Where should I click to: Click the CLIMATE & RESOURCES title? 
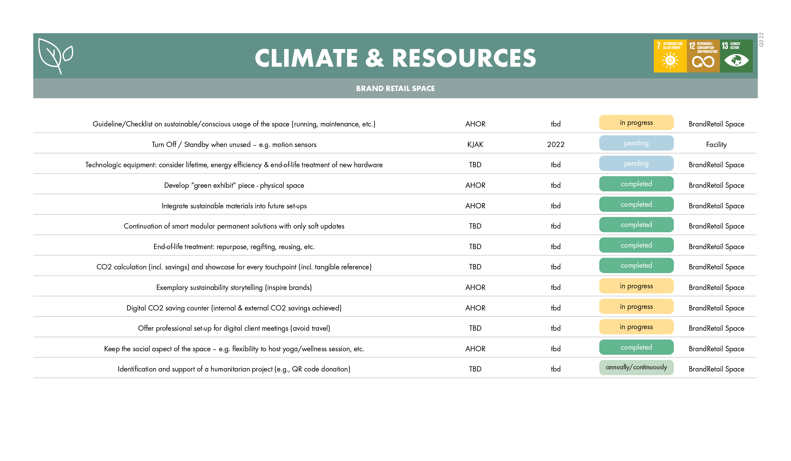click(395, 58)
